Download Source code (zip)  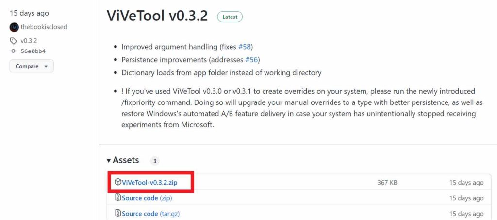coord(147,198)
